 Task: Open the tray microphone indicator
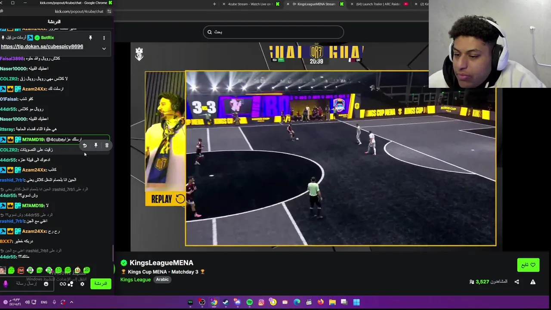[x=54, y=302]
